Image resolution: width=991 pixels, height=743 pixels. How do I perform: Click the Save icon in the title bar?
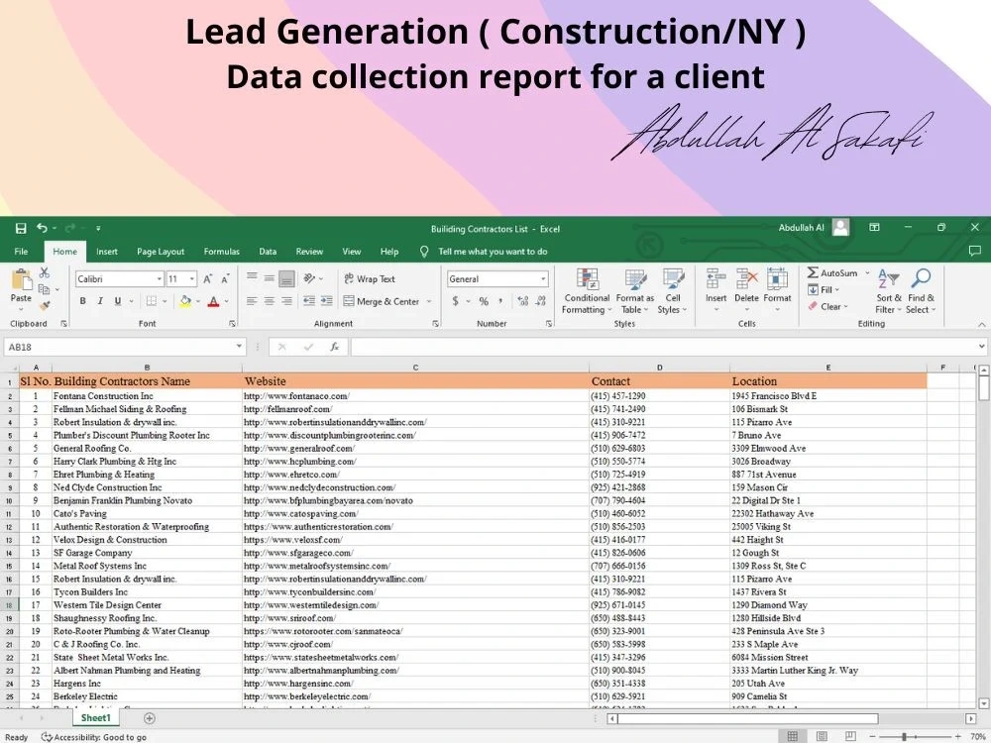pyautogui.click(x=21, y=228)
